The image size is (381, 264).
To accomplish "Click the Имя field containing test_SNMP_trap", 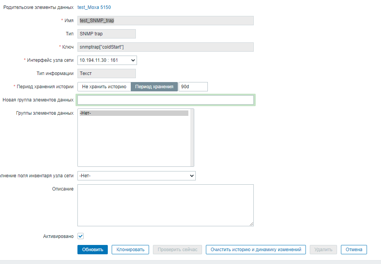I will pos(165,21).
